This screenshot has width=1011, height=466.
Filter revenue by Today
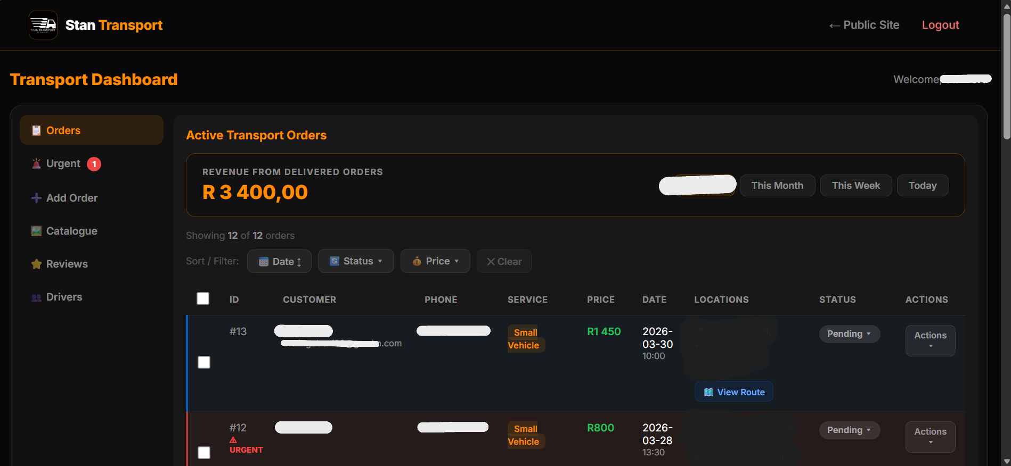click(x=923, y=186)
